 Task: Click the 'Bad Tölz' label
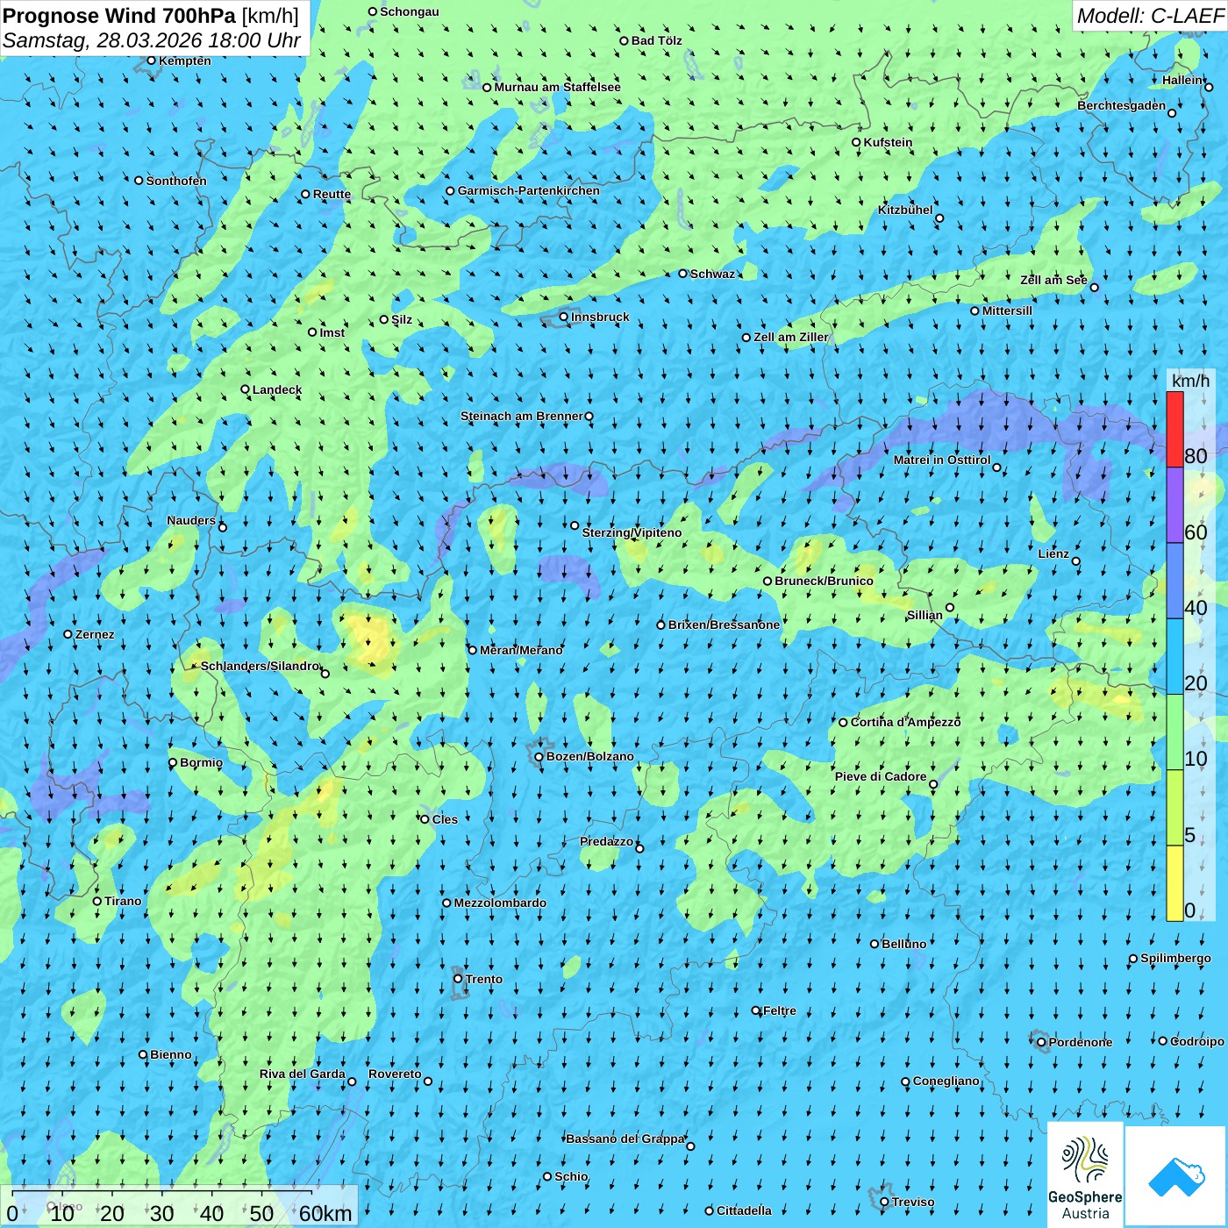point(657,40)
